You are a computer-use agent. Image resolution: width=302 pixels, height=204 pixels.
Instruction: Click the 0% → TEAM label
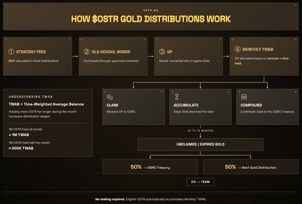pos(200,182)
